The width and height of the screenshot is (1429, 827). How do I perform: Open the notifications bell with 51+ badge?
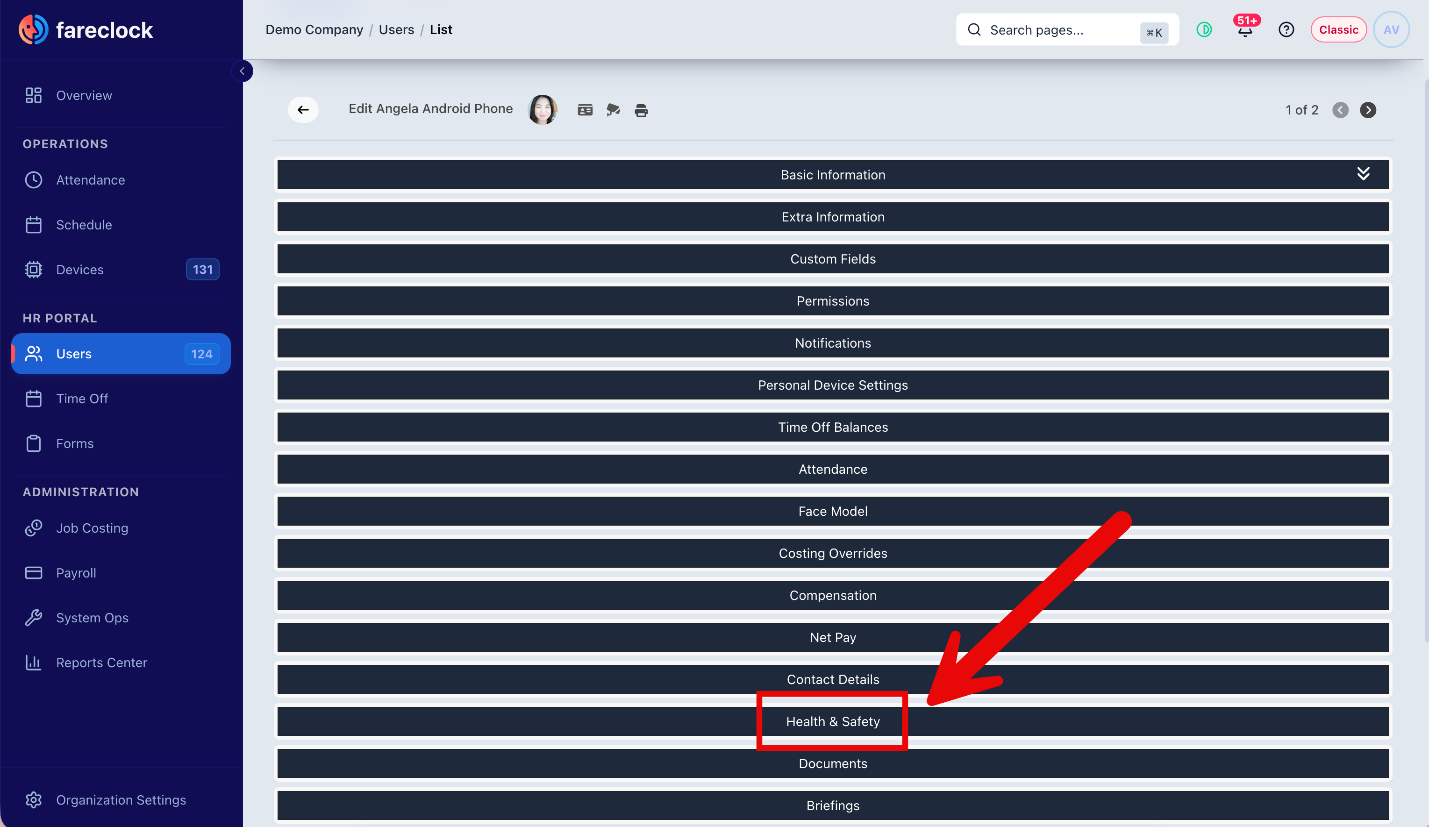pyautogui.click(x=1245, y=29)
